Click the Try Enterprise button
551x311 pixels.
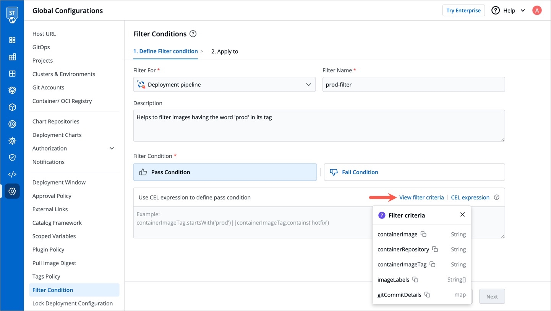point(463,11)
